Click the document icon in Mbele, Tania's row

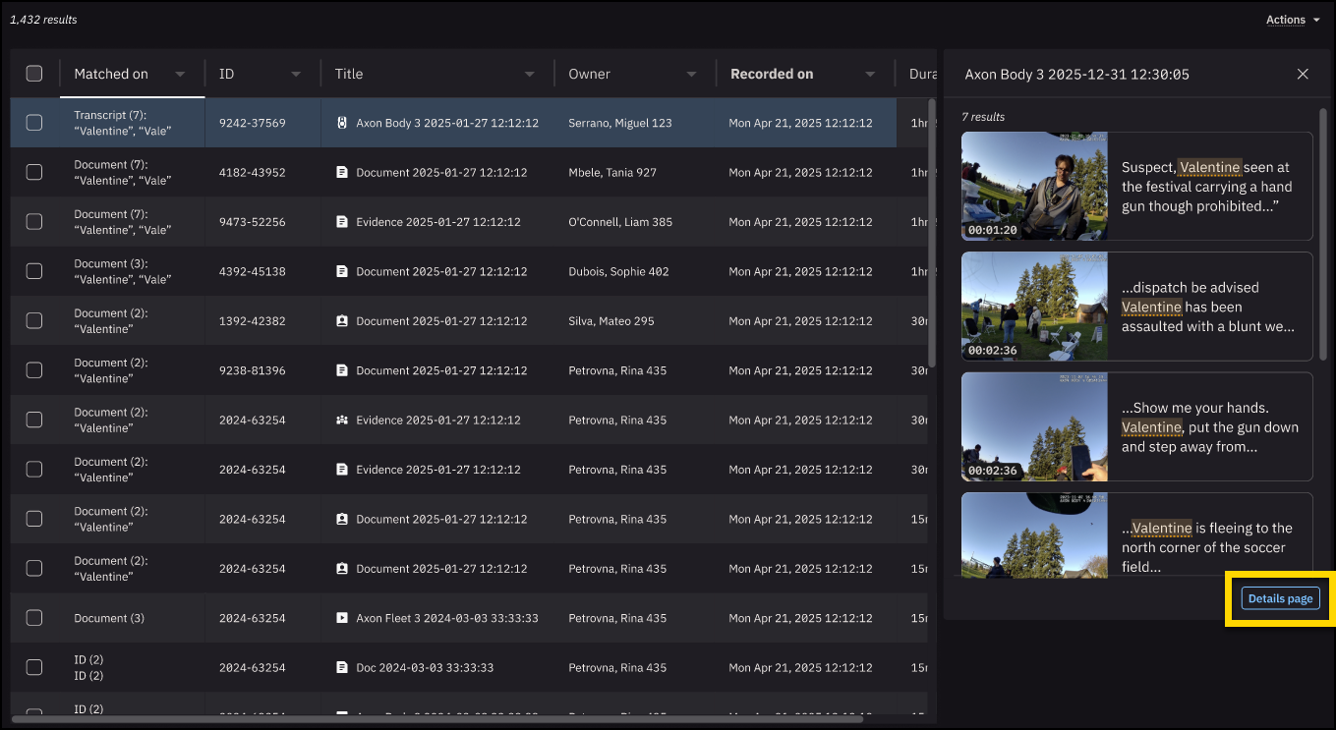[x=342, y=172]
